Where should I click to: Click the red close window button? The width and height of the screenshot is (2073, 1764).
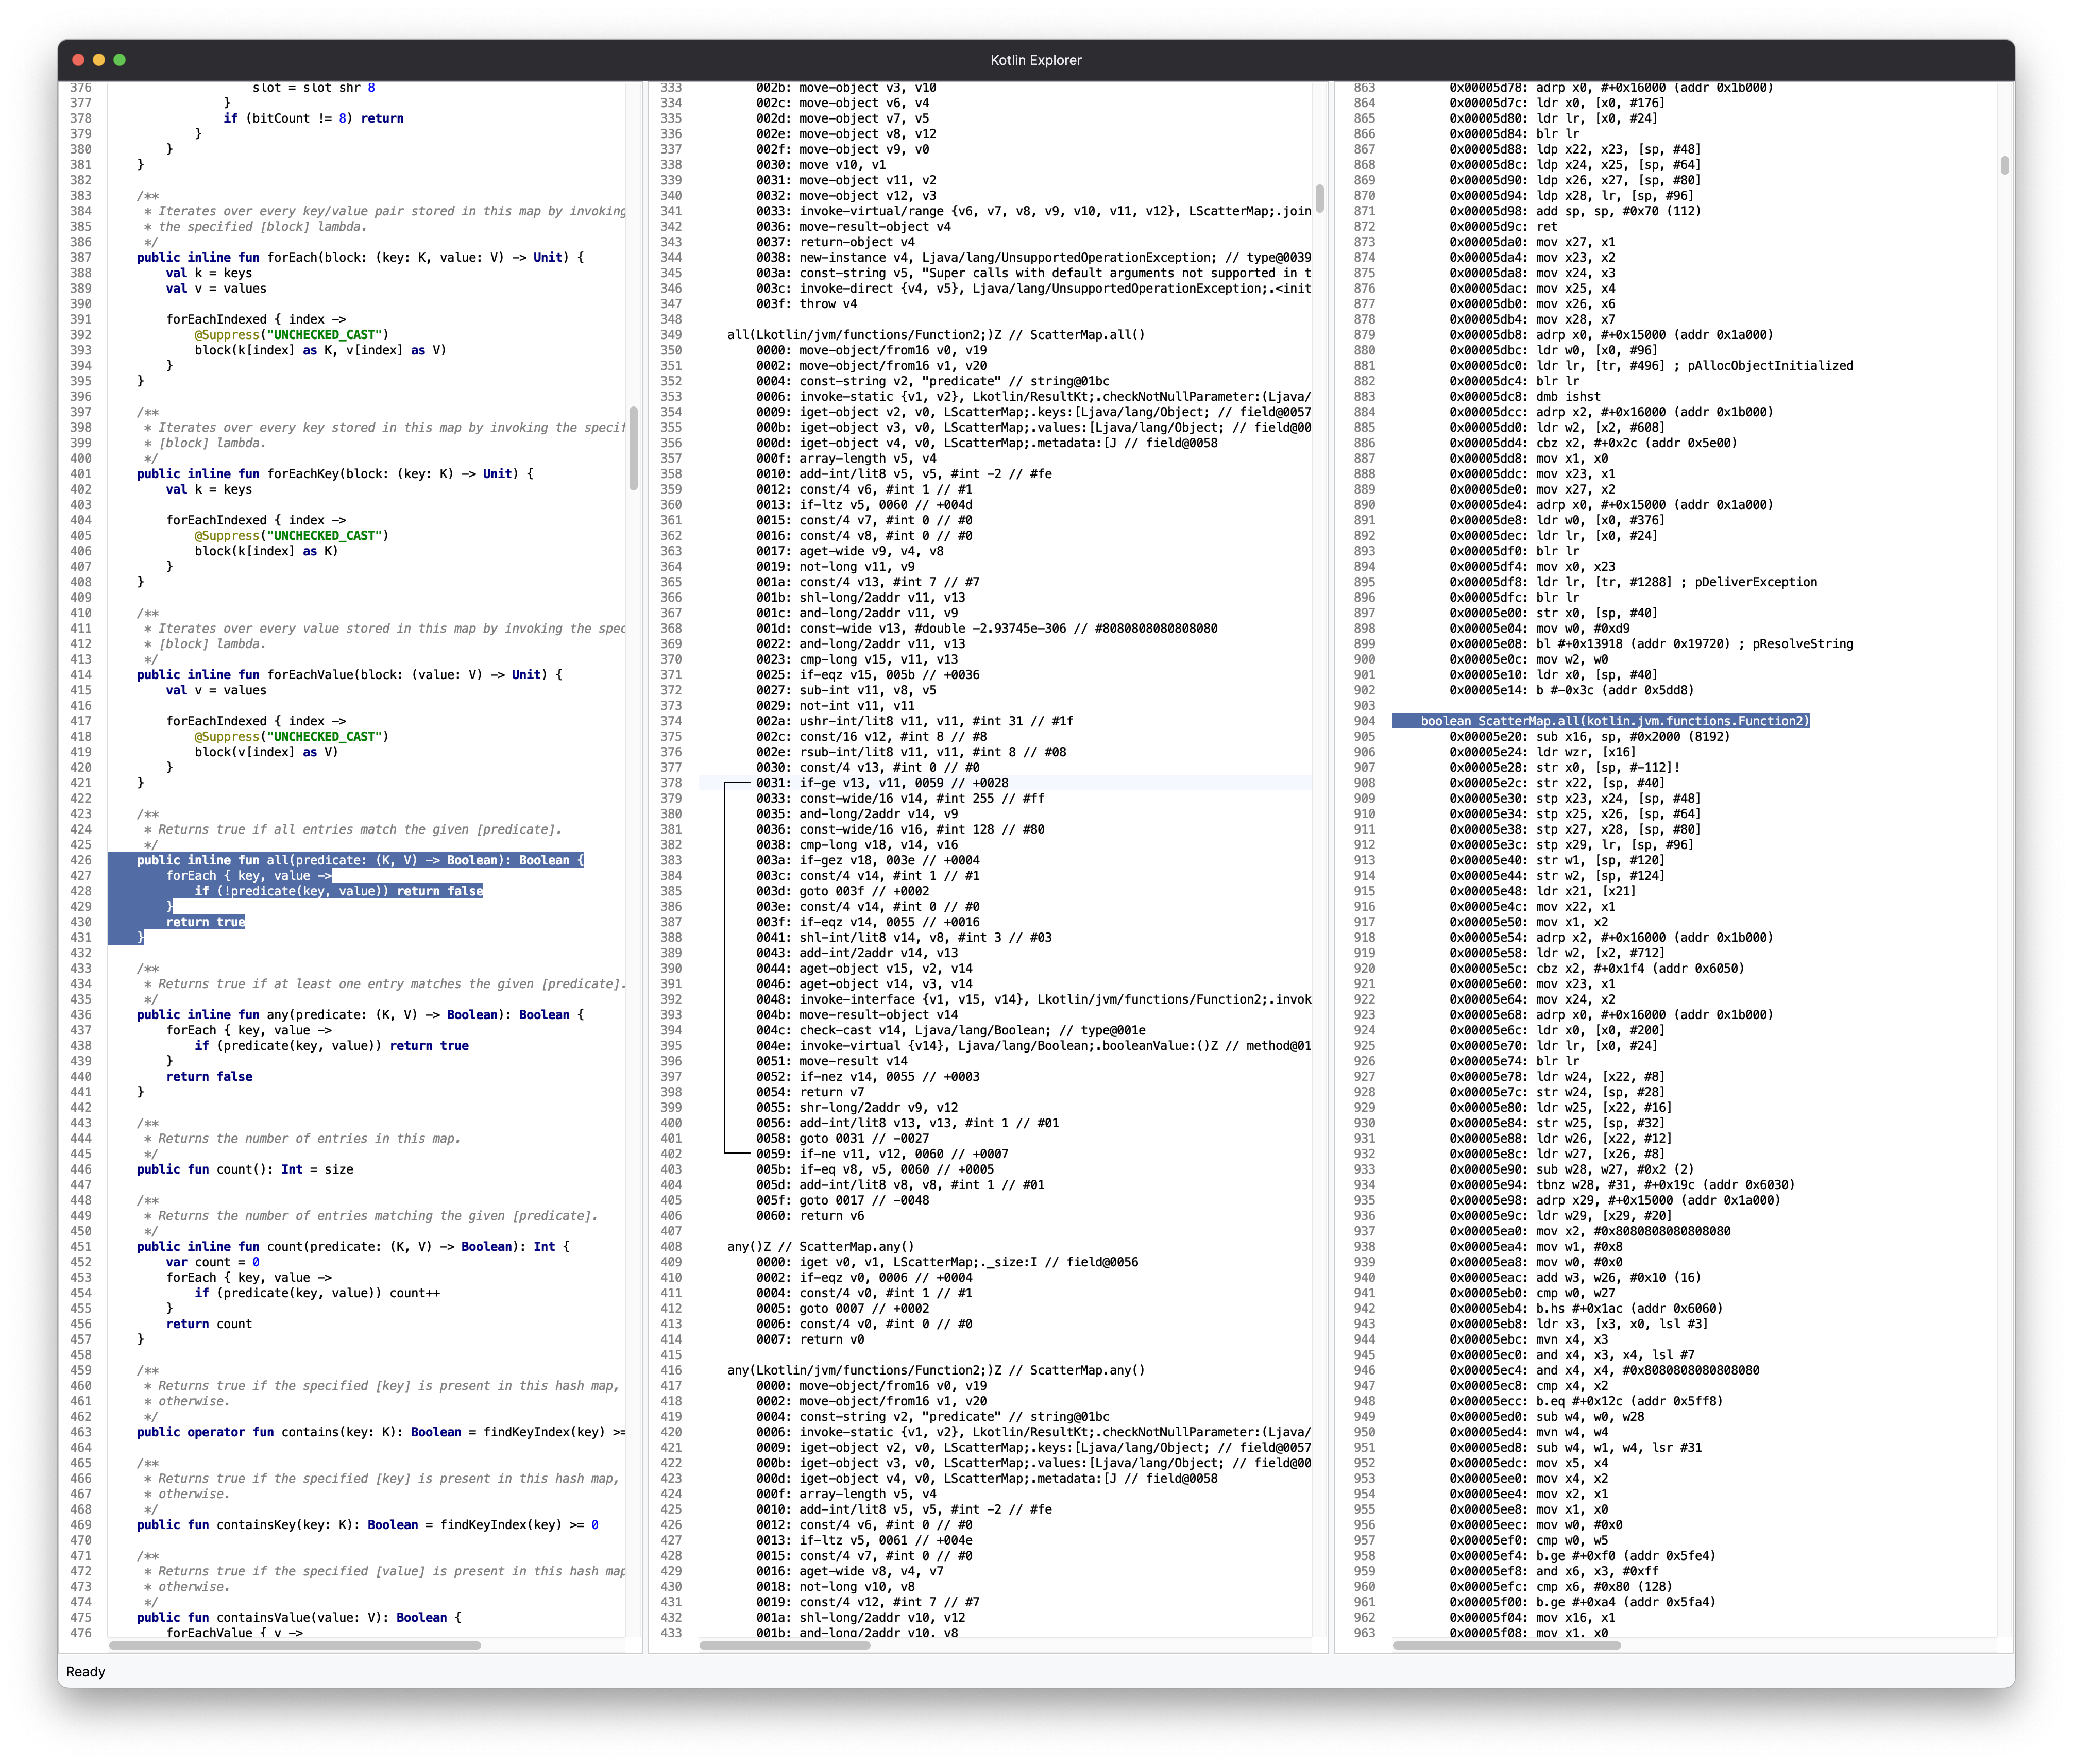(x=78, y=60)
